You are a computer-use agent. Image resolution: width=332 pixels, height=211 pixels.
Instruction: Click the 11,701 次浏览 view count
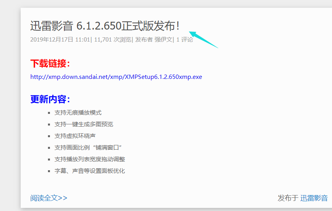[x=112, y=40]
